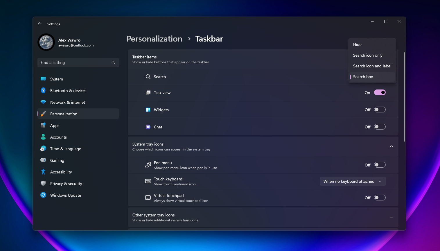The height and width of the screenshot is (251, 440).
Task: Click the Network & internet Wi-Fi icon
Action: 43,102
